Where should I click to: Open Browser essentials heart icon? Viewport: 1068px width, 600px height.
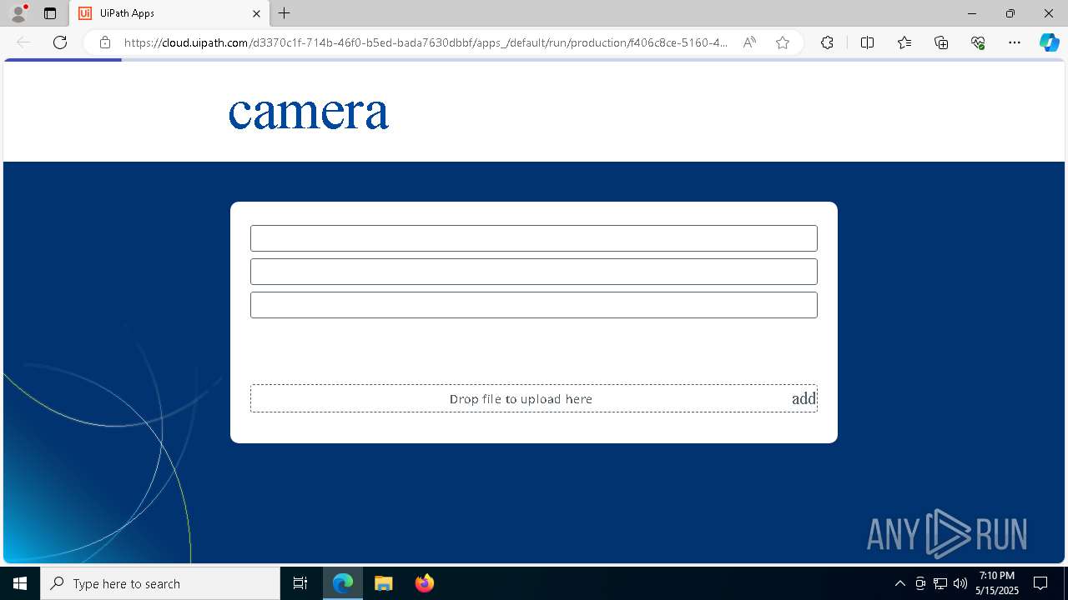click(x=978, y=42)
